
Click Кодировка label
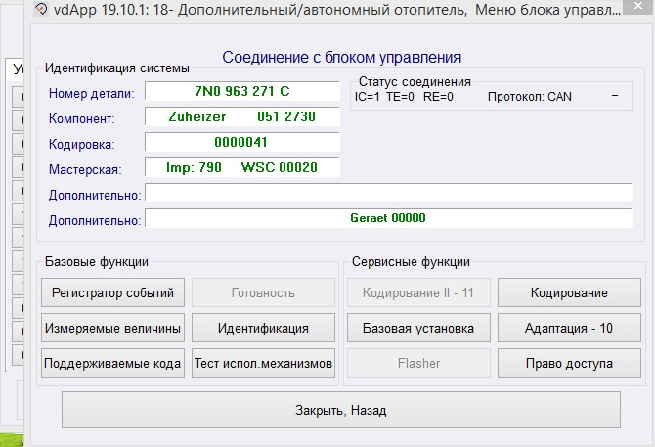pos(82,145)
